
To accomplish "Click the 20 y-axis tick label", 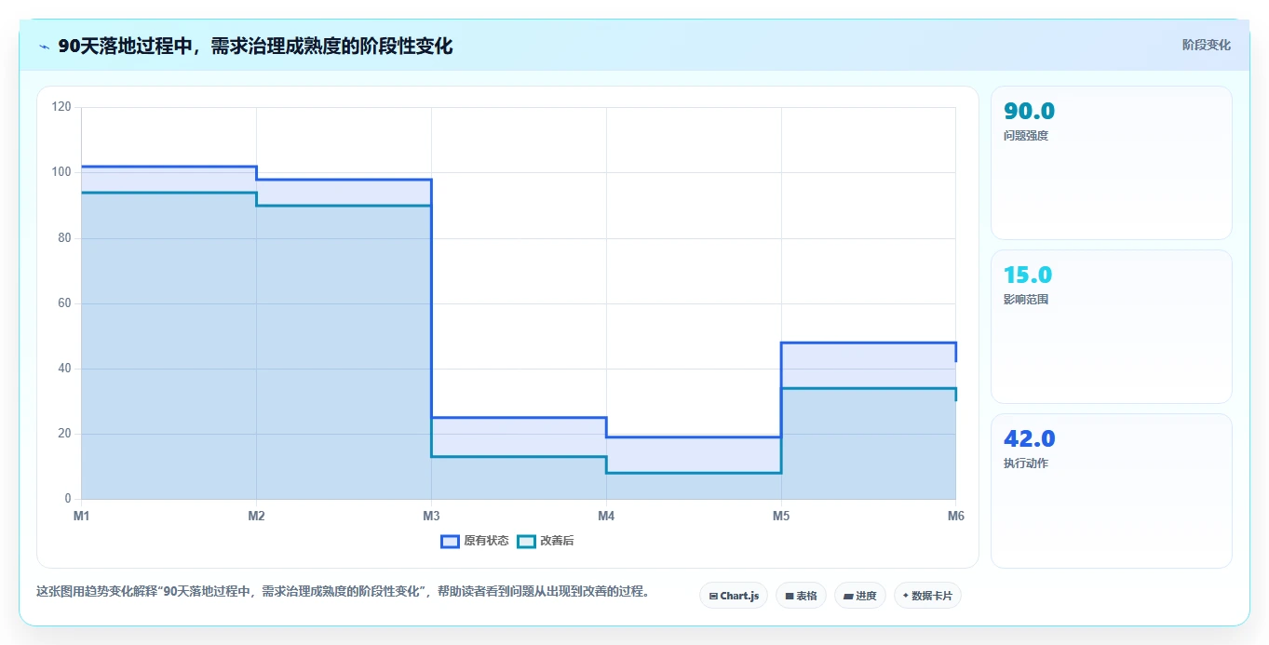I will pos(64,434).
